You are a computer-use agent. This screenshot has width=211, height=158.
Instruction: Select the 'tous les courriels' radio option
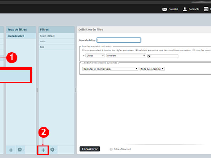[x=194, y=50]
